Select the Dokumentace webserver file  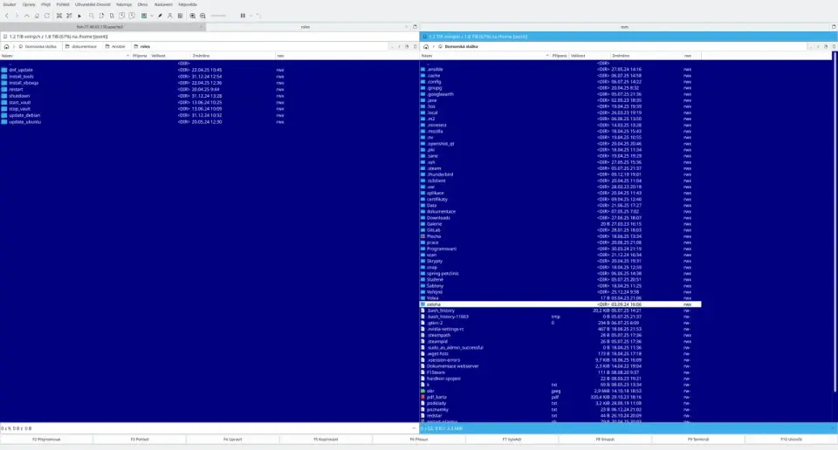(x=453, y=366)
